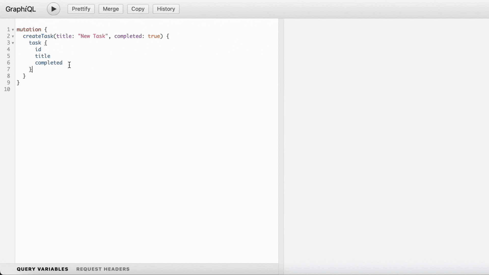Open the Request Headers tab

(x=103, y=269)
